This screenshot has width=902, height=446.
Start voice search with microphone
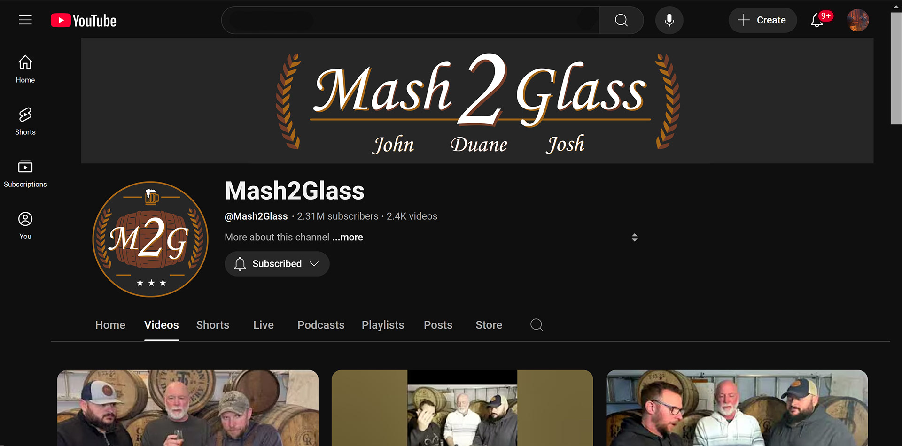669,20
